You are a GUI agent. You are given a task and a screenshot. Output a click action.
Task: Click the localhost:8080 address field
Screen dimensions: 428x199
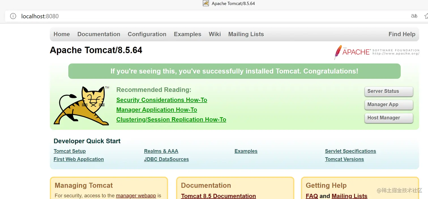click(40, 16)
